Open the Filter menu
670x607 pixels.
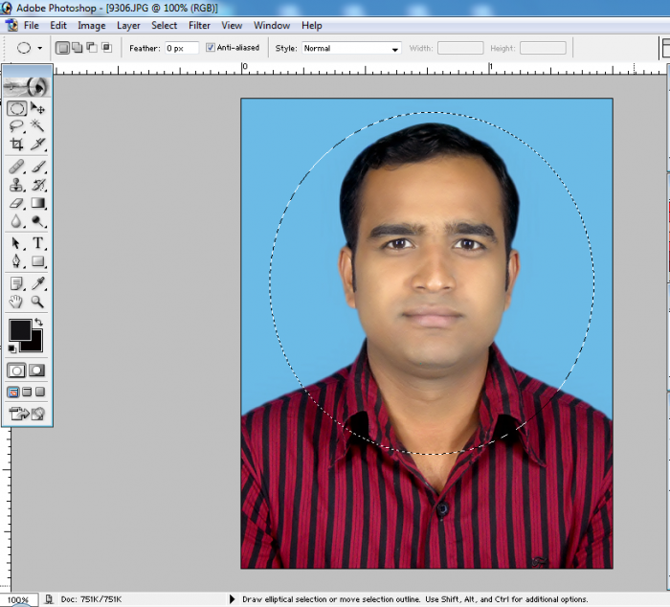pyautogui.click(x=199, y=26)
